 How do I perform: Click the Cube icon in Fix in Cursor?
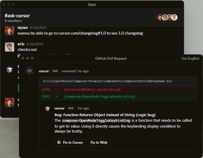59,142
